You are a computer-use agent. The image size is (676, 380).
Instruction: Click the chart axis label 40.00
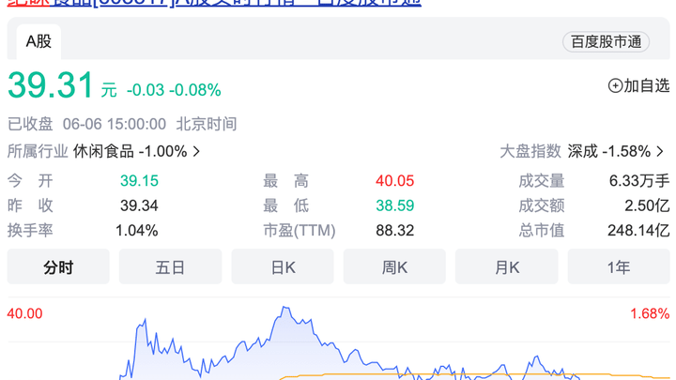pyautogui.click(x=25, y=313)
